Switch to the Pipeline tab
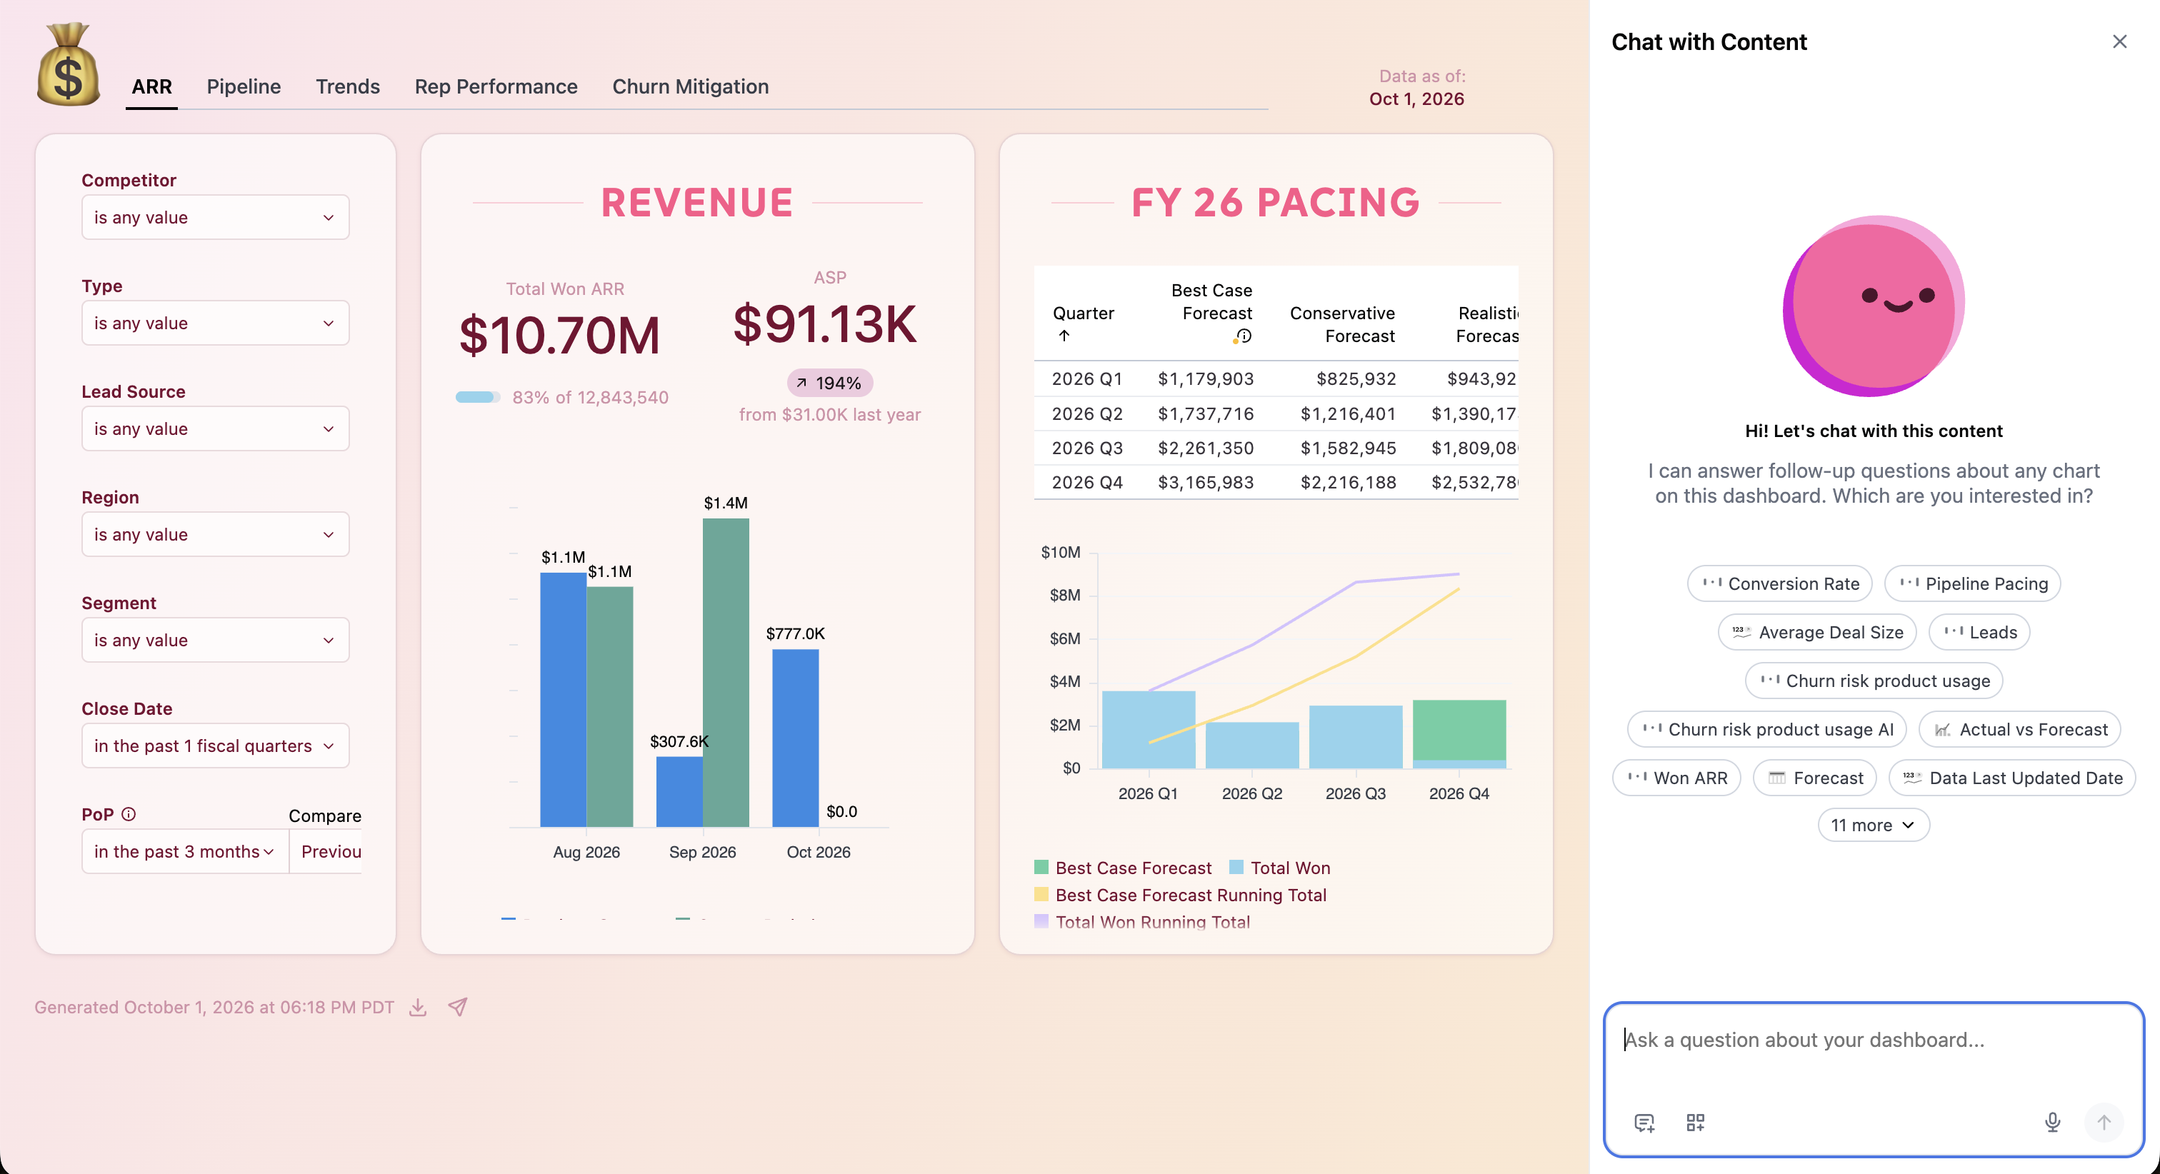2160x1174 pixels. [x=243, y=86]
